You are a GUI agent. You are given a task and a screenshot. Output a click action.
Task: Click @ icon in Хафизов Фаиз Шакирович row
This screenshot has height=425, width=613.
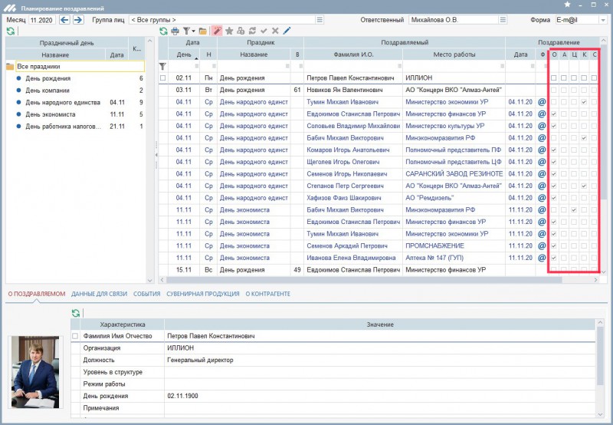click(542, 198)
